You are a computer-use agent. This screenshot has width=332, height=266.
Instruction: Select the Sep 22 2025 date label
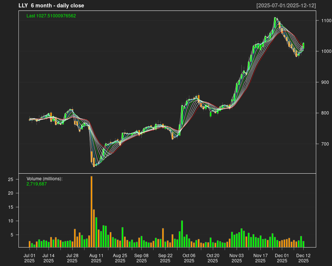(165, 258)
